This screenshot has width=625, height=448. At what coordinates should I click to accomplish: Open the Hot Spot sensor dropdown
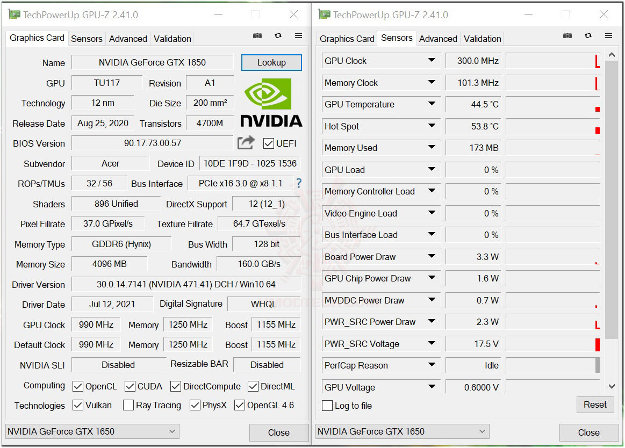[x=432, y=126]
